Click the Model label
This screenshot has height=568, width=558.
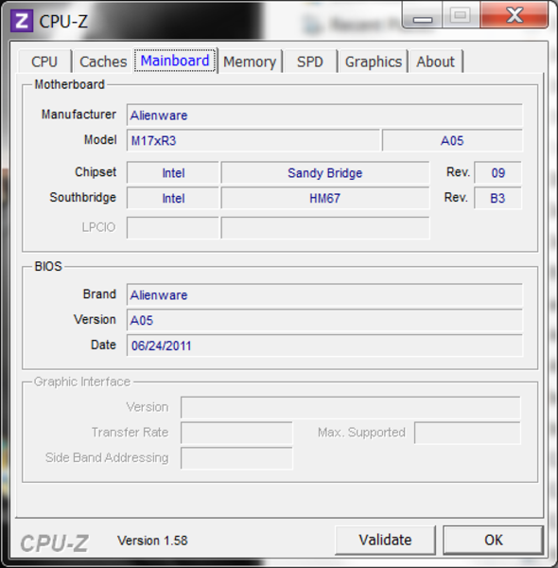[100, 139]
